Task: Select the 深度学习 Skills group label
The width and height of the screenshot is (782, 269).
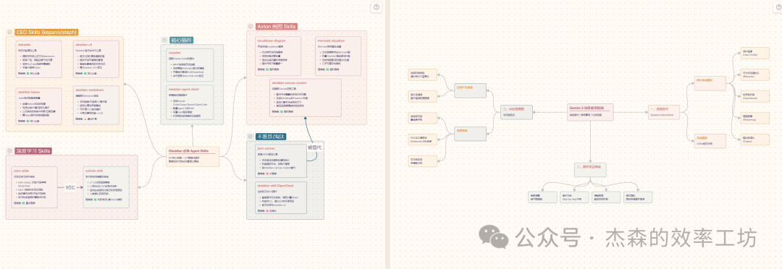Action: coord(33,150)
